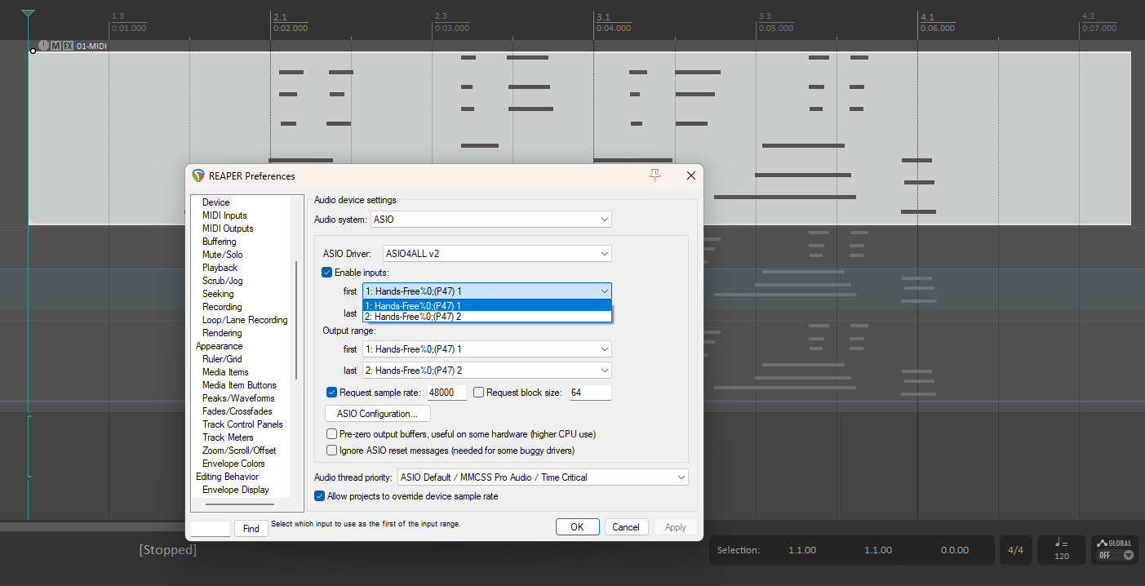Select Device in preferences tree
The width and height of the screenshot is (1145, 586).
216,202
